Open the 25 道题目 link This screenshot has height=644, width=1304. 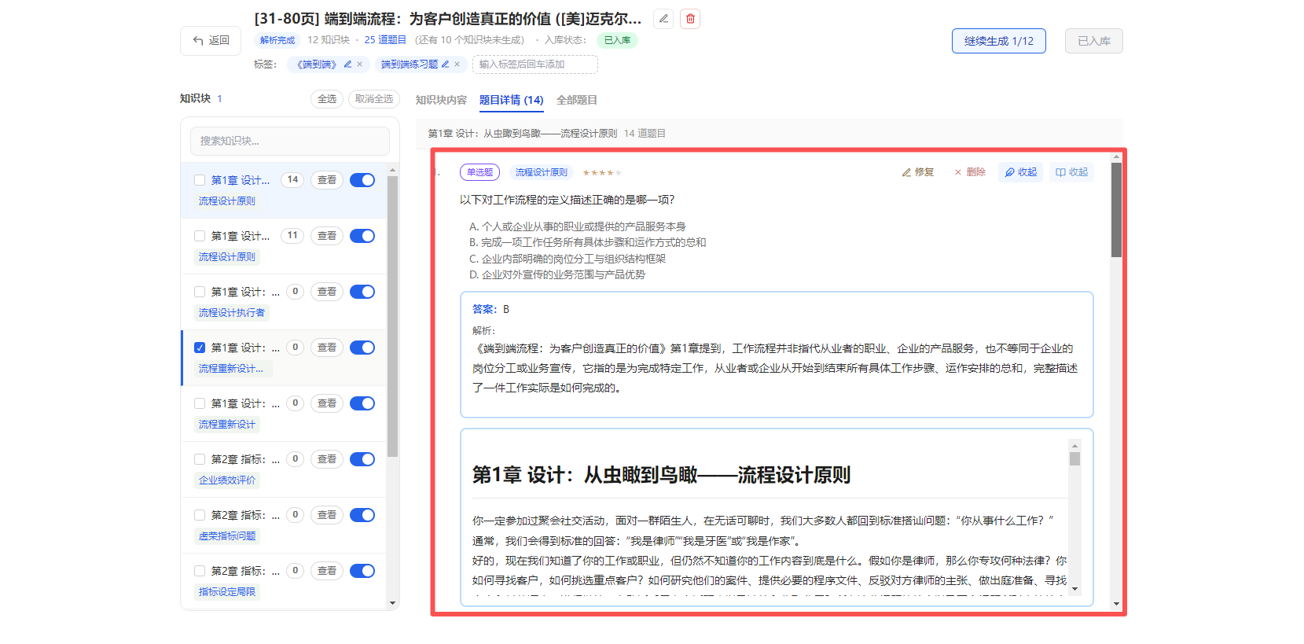pos(385,40)
